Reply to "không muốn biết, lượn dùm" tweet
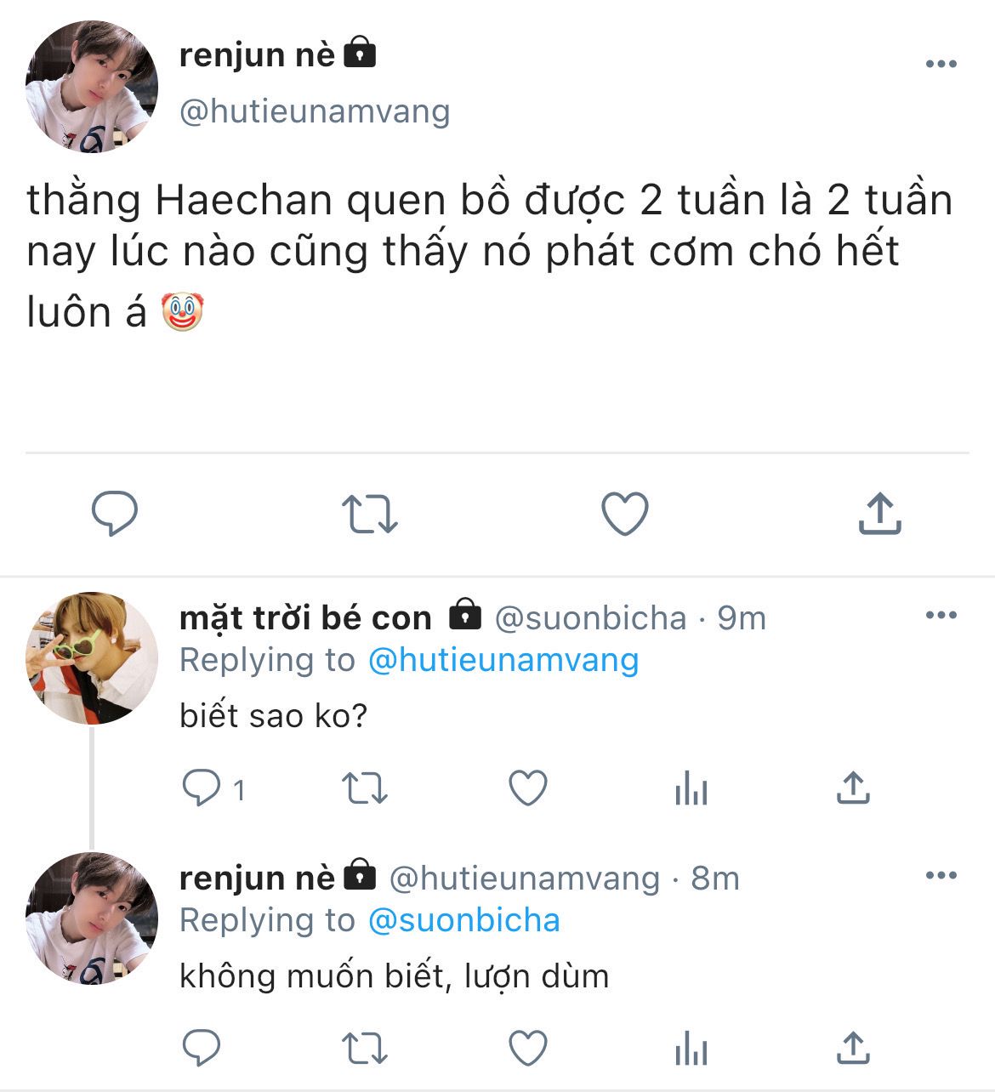995x1092 pixels. coord(202,1048)
